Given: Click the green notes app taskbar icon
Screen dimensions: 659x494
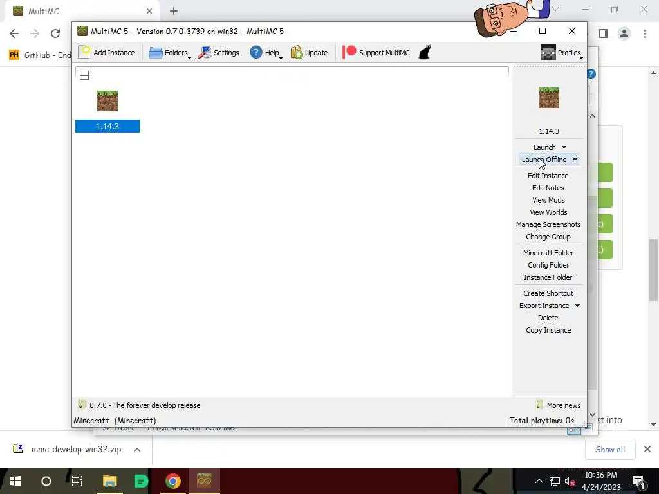Looking at the screenshot, I should pos(141,481).
